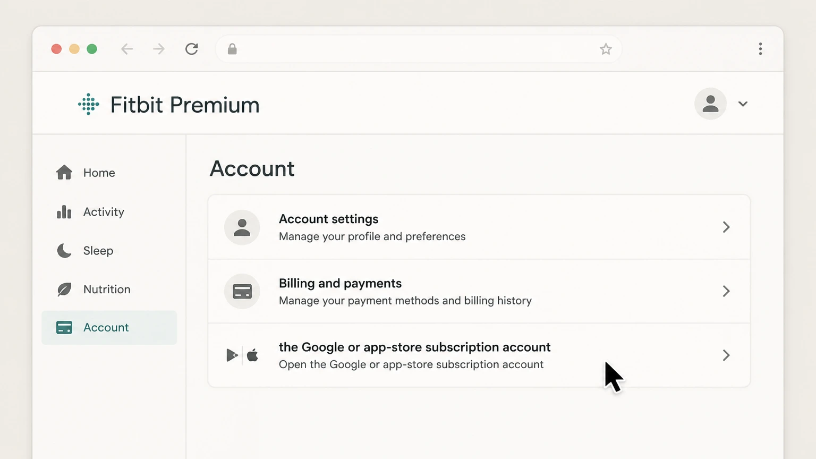The height and width of the screenshot is (459, 816).
Task: Click the Google Play triangle icon
Action: [232, 355]
